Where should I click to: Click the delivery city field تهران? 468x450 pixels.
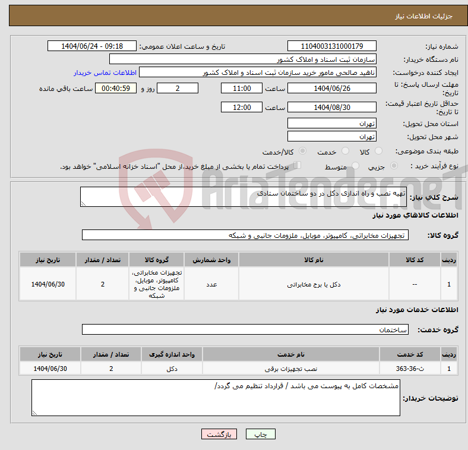(x=332, y=136)
